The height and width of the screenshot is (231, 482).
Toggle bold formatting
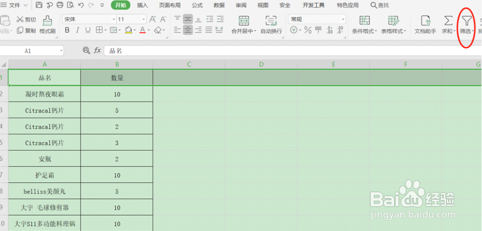[67, 30]
